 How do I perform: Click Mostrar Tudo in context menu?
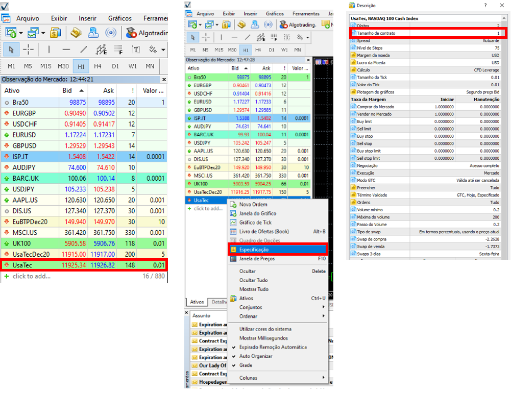(278, 289)
